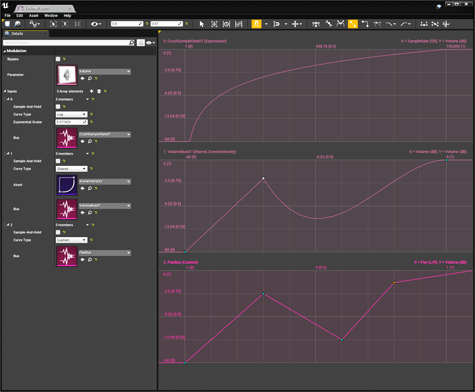
Task: Click the constant interpolation step icon
Action: (x=365, y=24)
